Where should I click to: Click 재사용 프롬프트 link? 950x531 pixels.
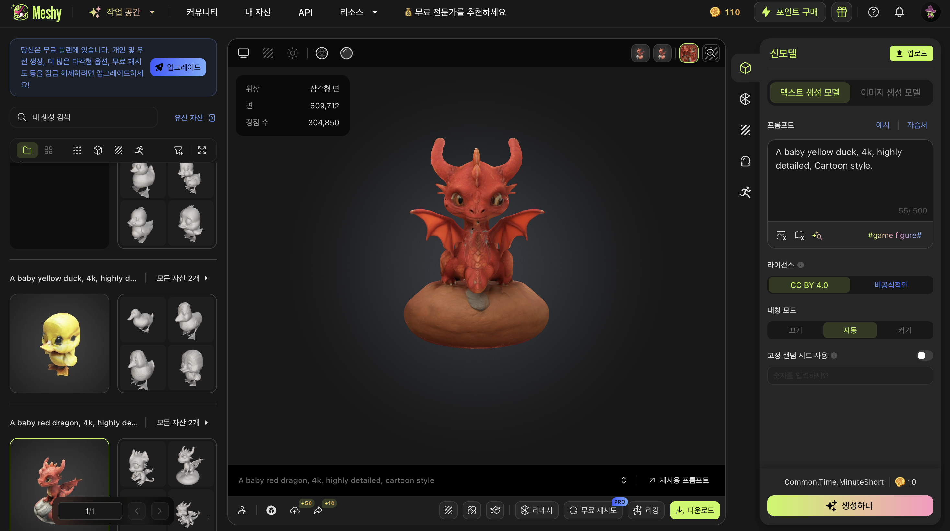point(679,480)
